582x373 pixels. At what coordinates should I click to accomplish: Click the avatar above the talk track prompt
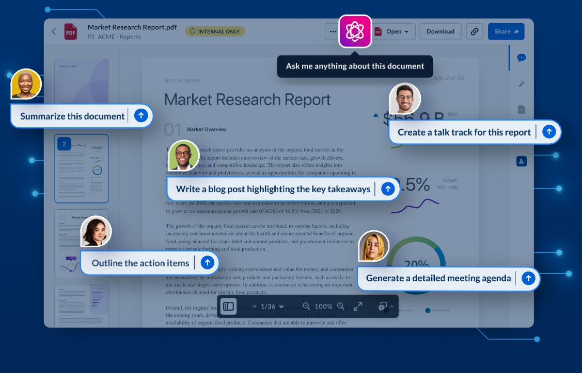404,98
